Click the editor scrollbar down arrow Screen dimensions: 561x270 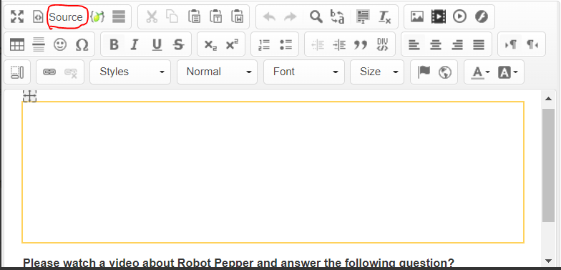click(x=548, y=261)
